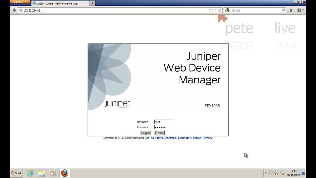This screenshot has height=178, width=316.
Task: Restore down the Firefox window
Action: [299, 2]
